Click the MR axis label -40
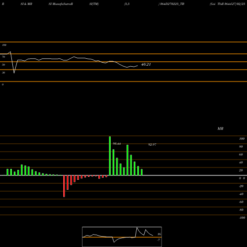The image size is (247, 247). tap(241, 194)
